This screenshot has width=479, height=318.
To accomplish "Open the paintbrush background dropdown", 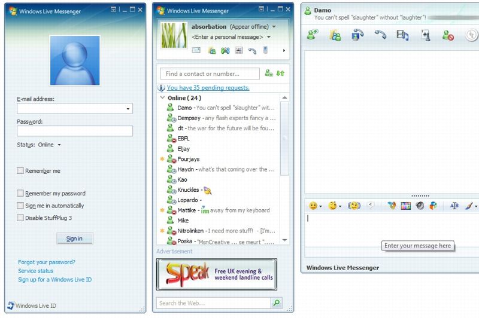I will [x=476, y=206].
